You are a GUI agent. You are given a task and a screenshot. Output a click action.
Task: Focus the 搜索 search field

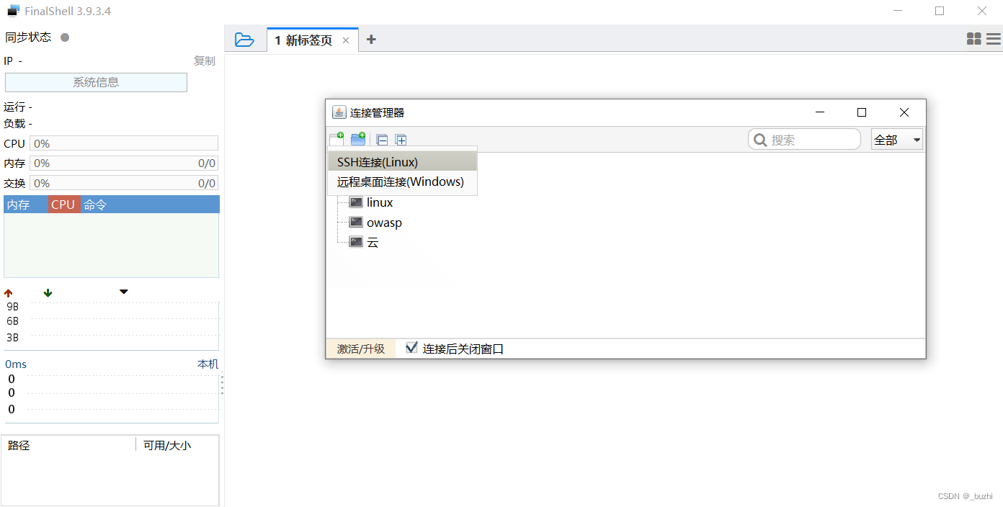click(x=804, y=140)
